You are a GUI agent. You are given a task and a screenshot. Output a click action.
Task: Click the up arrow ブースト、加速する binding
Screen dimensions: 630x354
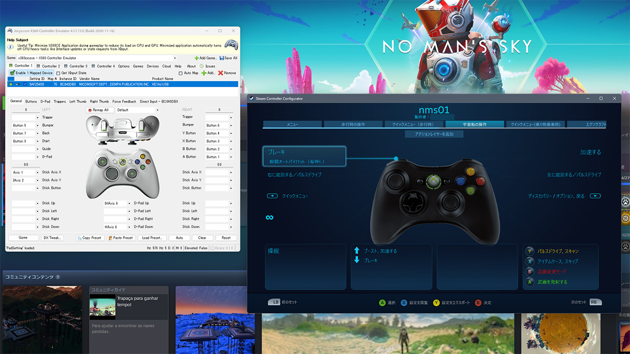[x=357, y=251]
